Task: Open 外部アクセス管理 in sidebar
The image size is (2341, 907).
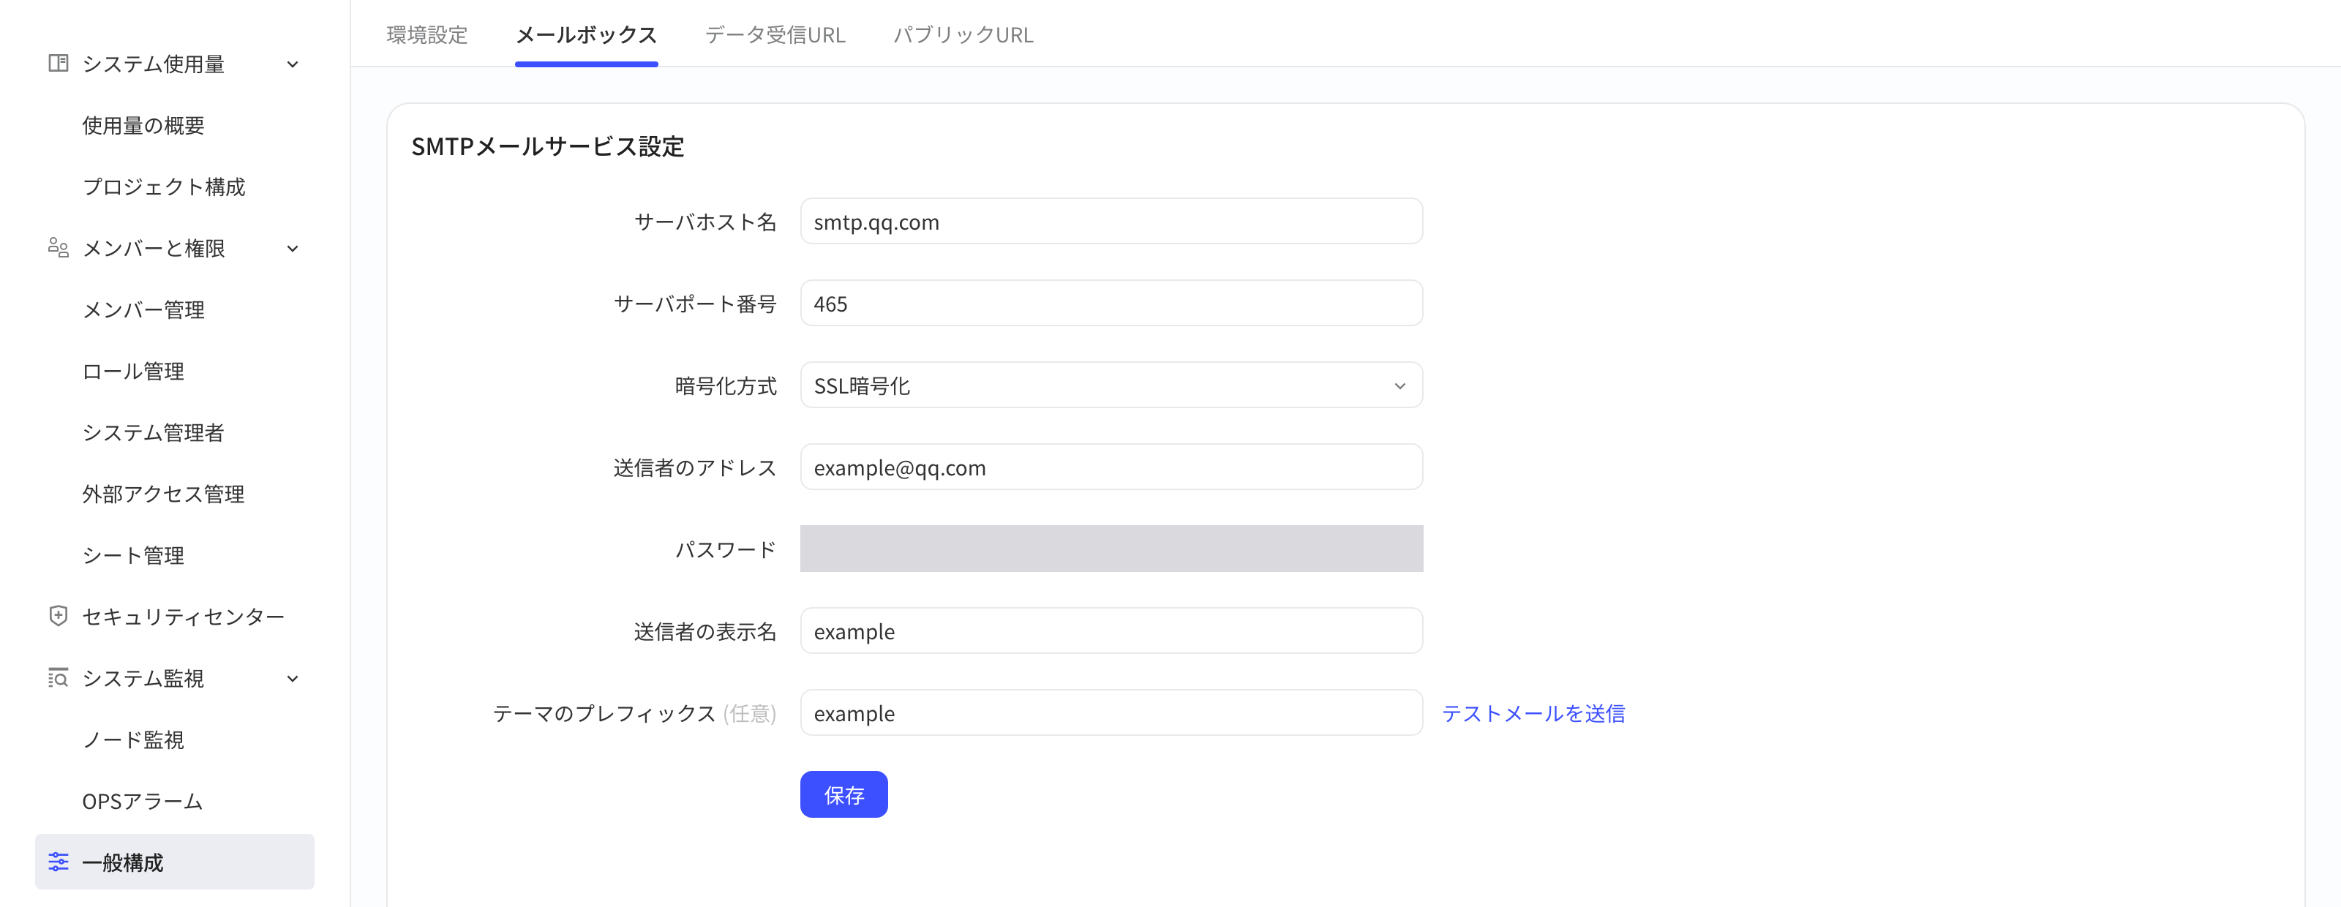Action: tap(164, 494)
